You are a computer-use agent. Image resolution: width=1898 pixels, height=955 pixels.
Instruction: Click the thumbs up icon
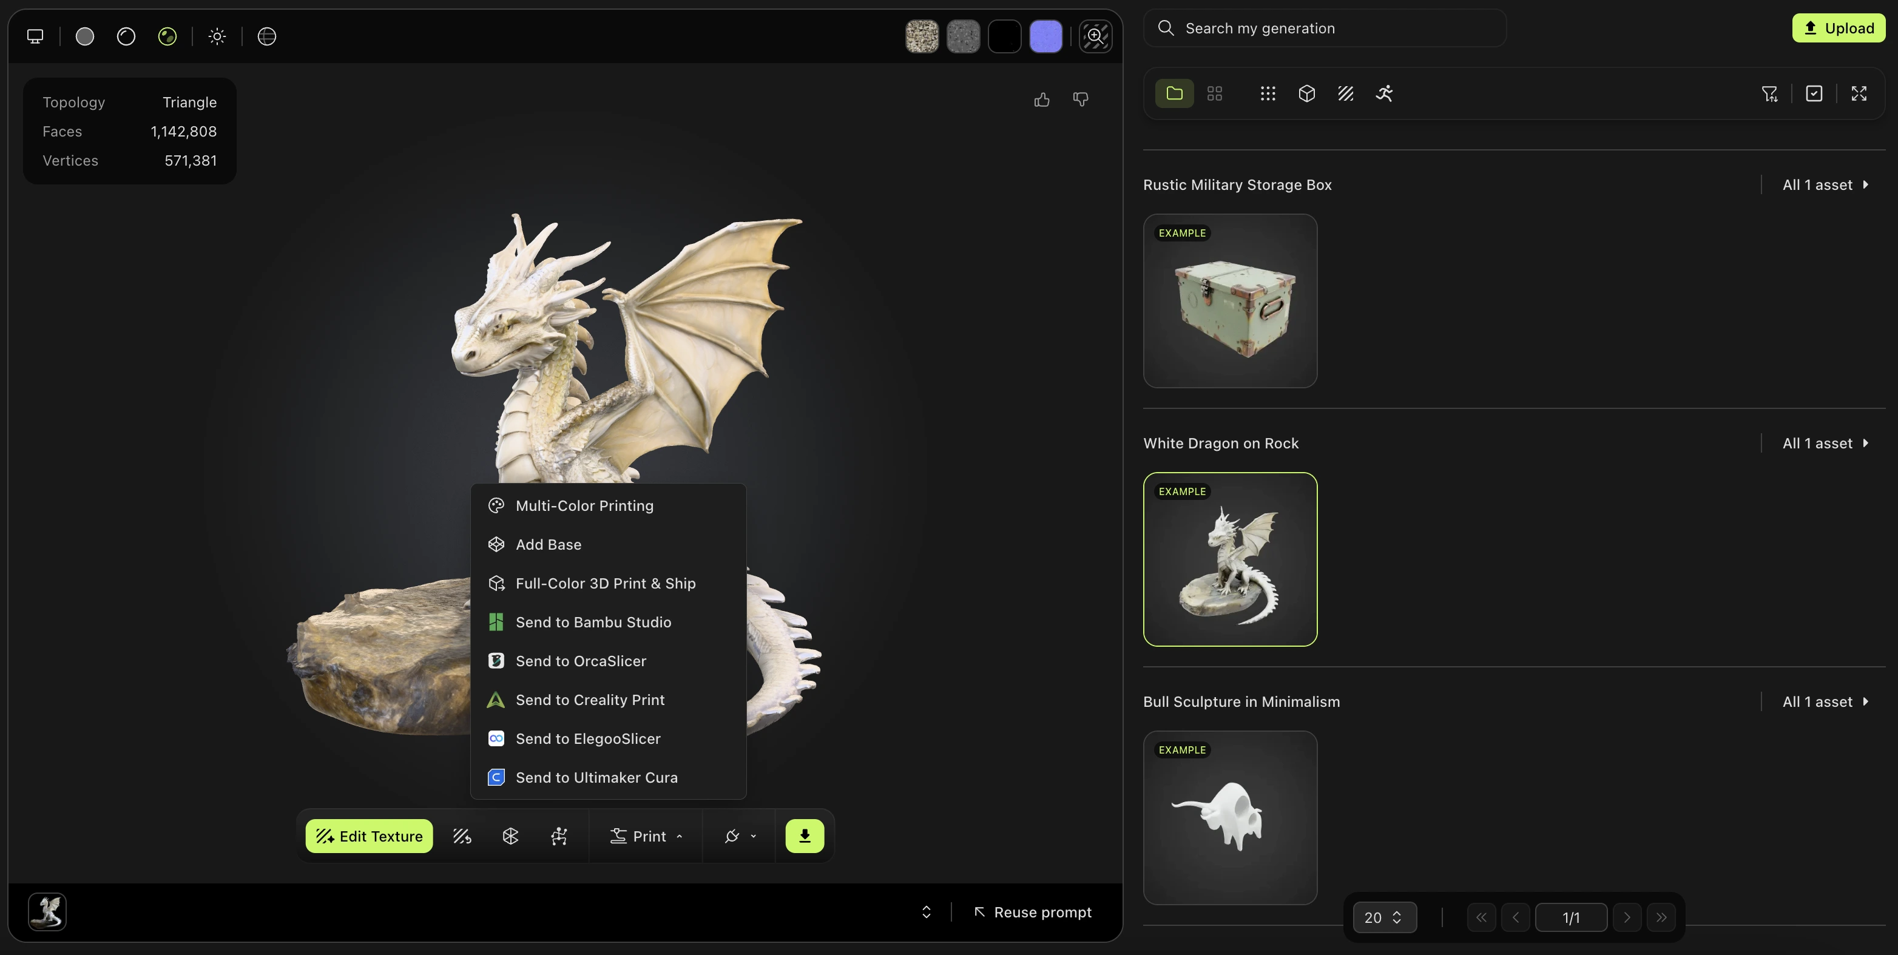[1041, 100]
